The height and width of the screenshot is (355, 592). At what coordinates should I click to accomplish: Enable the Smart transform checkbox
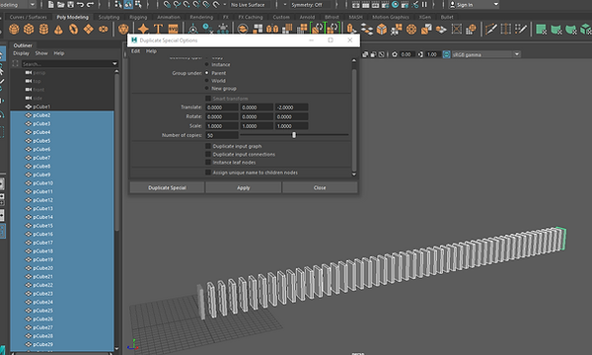click(208, 99)
